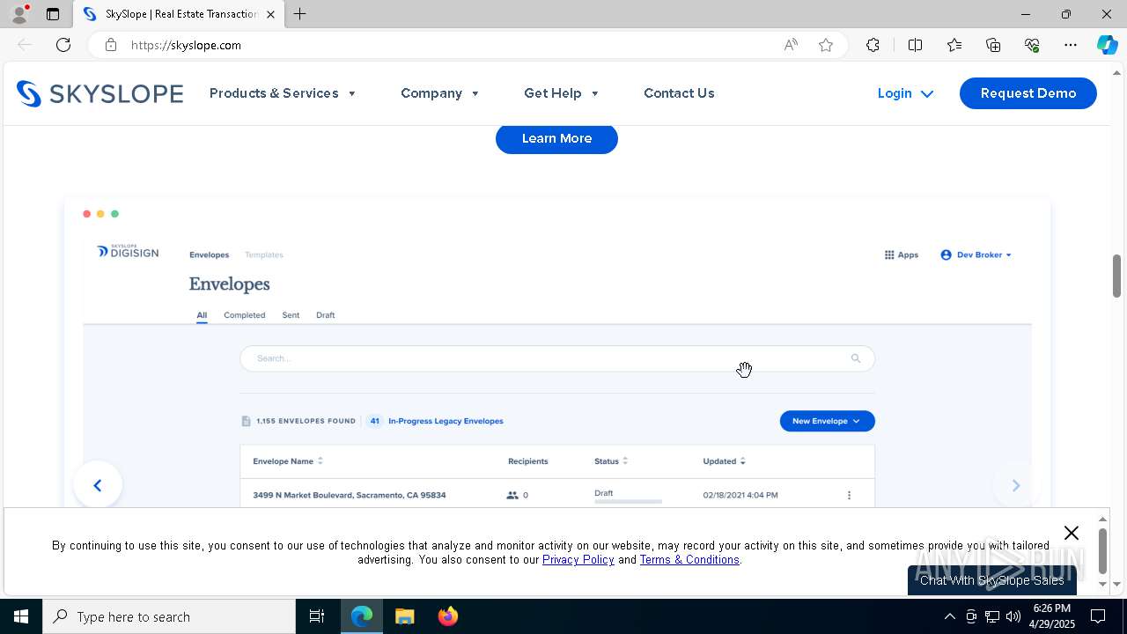Screen dimensions: 1127x634
Task: Click the taskbar clock showing 6:26 PM
Action: [1052, 616]
